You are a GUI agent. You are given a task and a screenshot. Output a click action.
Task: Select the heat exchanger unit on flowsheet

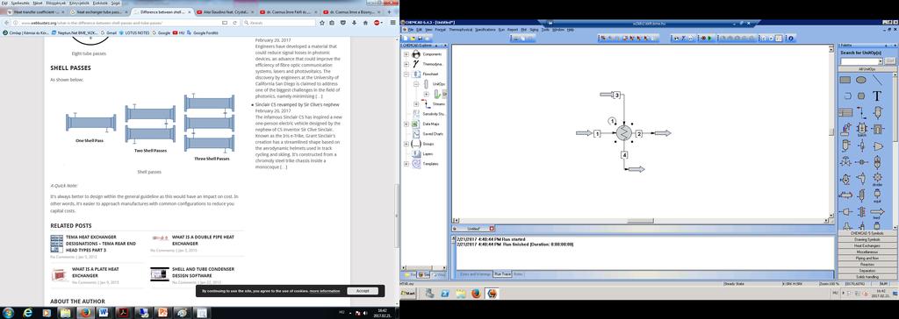point(623,133)
